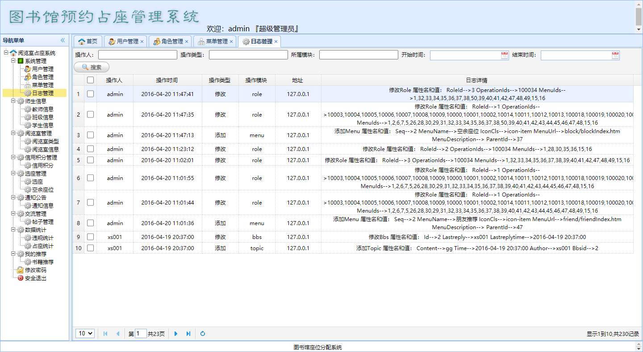
Task: Open 空余座位 tree item
Action: [x=42, y=190]
